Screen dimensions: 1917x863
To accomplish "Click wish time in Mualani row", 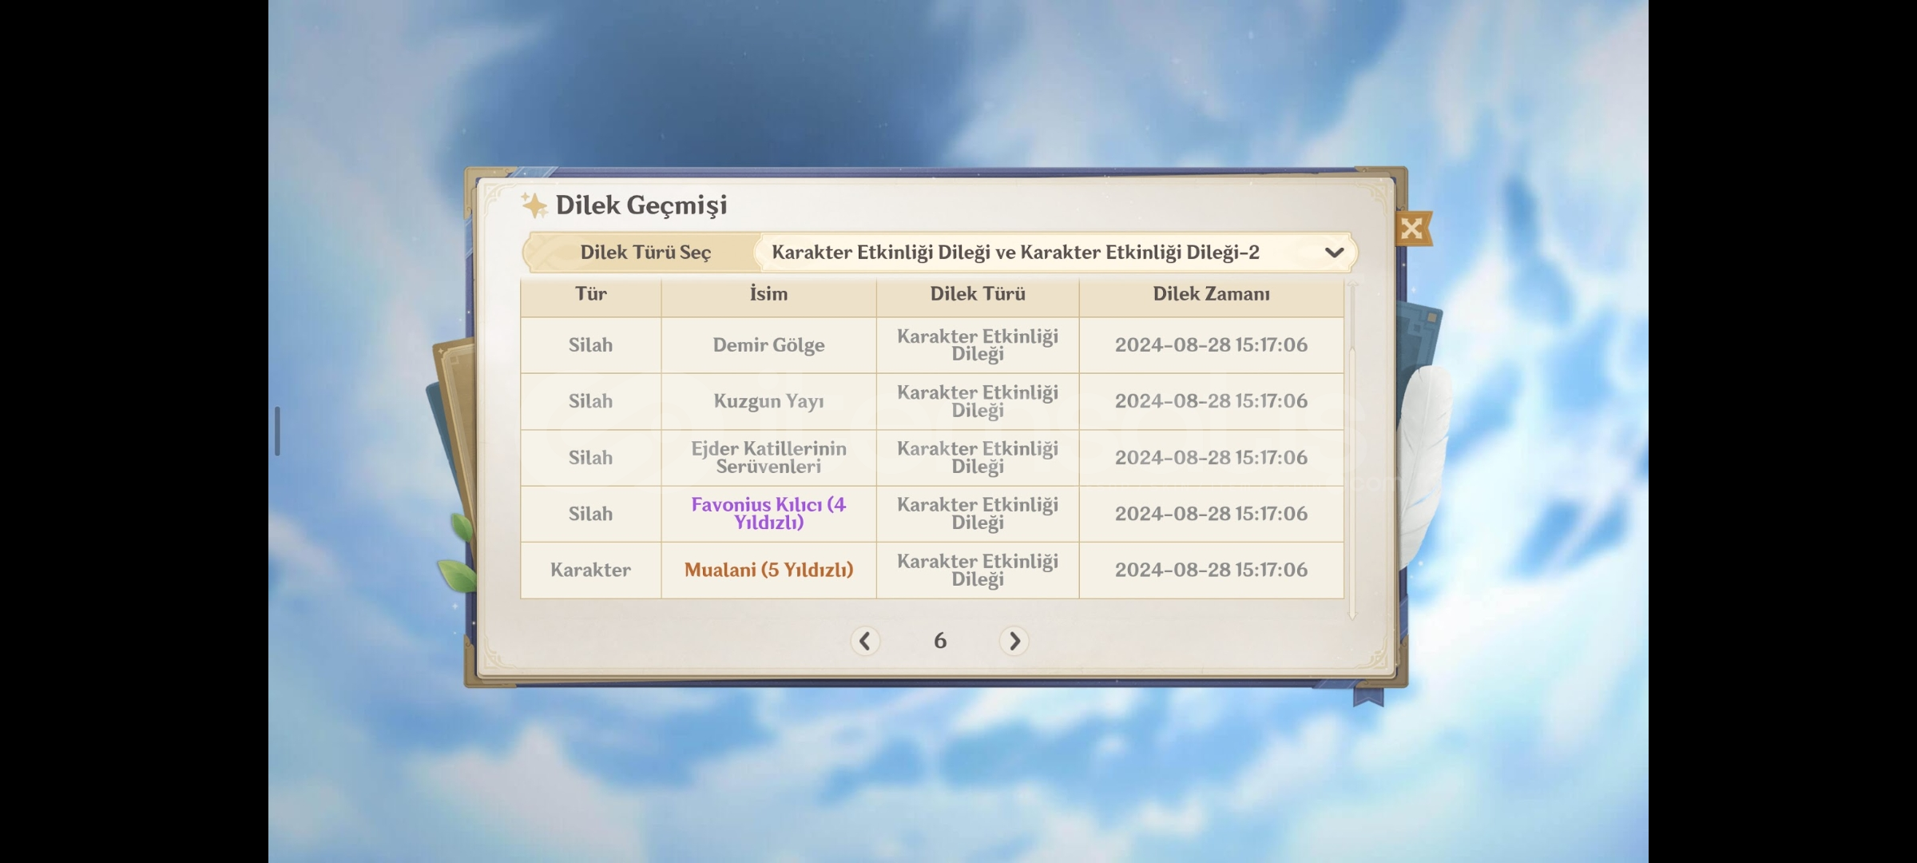I will coord(1211,570).
